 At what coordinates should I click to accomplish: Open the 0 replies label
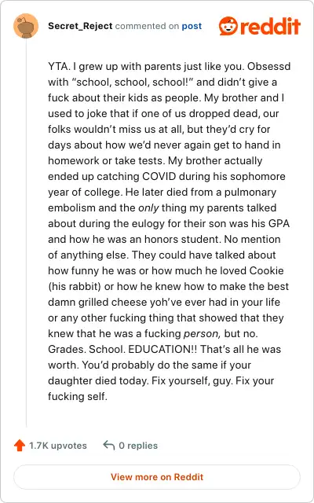coord(138,446)
